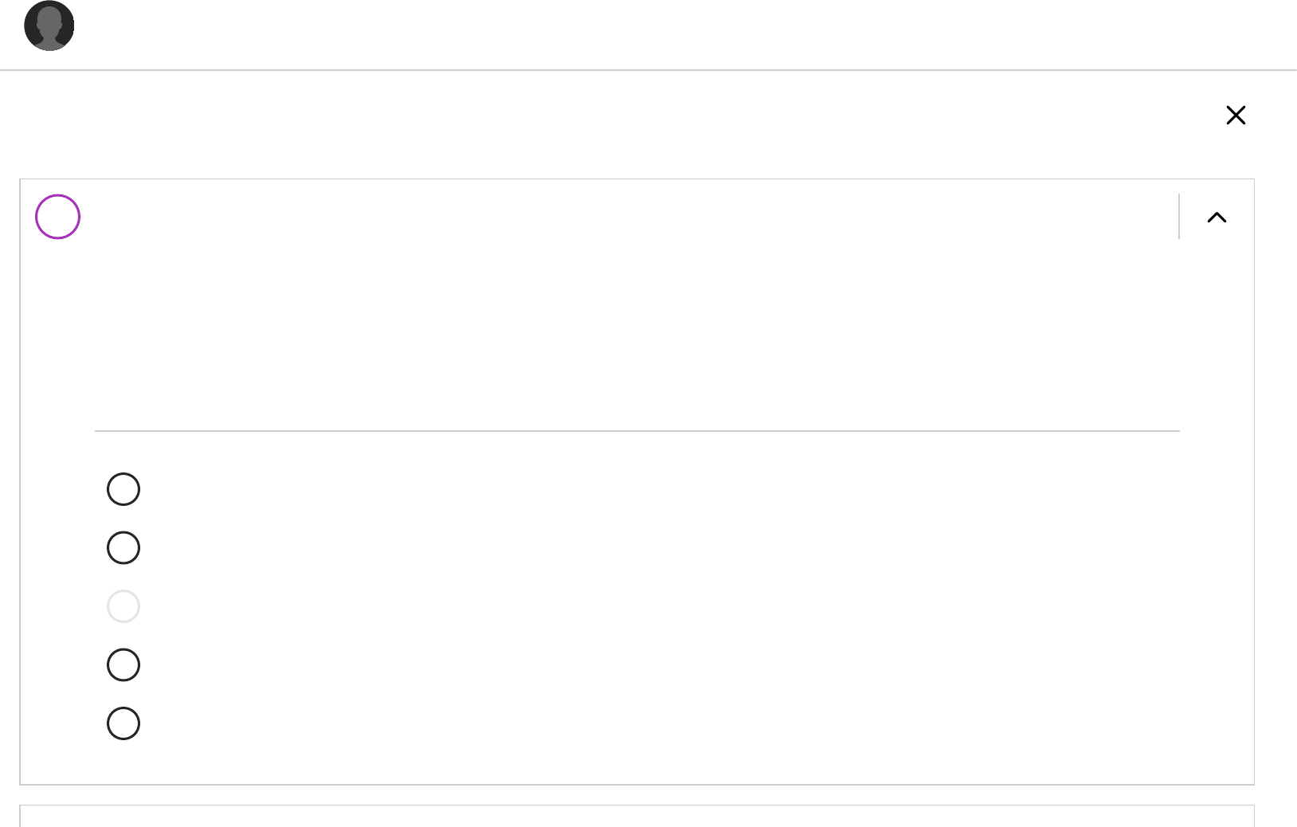Choose the fourth radio option
The image size is (1297, 827).
(x=123, y=665)
